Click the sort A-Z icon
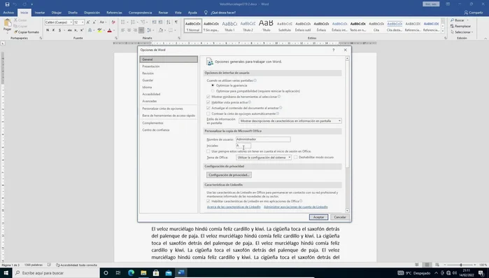This screenshot has width=489, height=278. 169,22
